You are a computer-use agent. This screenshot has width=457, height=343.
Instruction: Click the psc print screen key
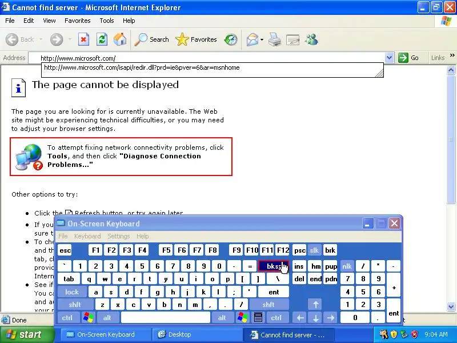pyautogui.click(x=299, y=250)
